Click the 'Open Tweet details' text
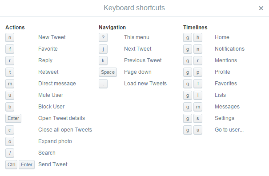Screen dimensions: 269x176 coord(62,118)
